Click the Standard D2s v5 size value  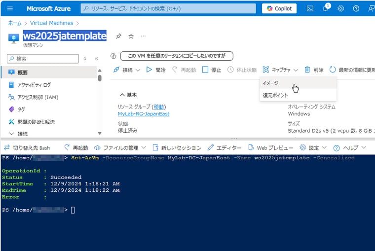coord(331,131)
